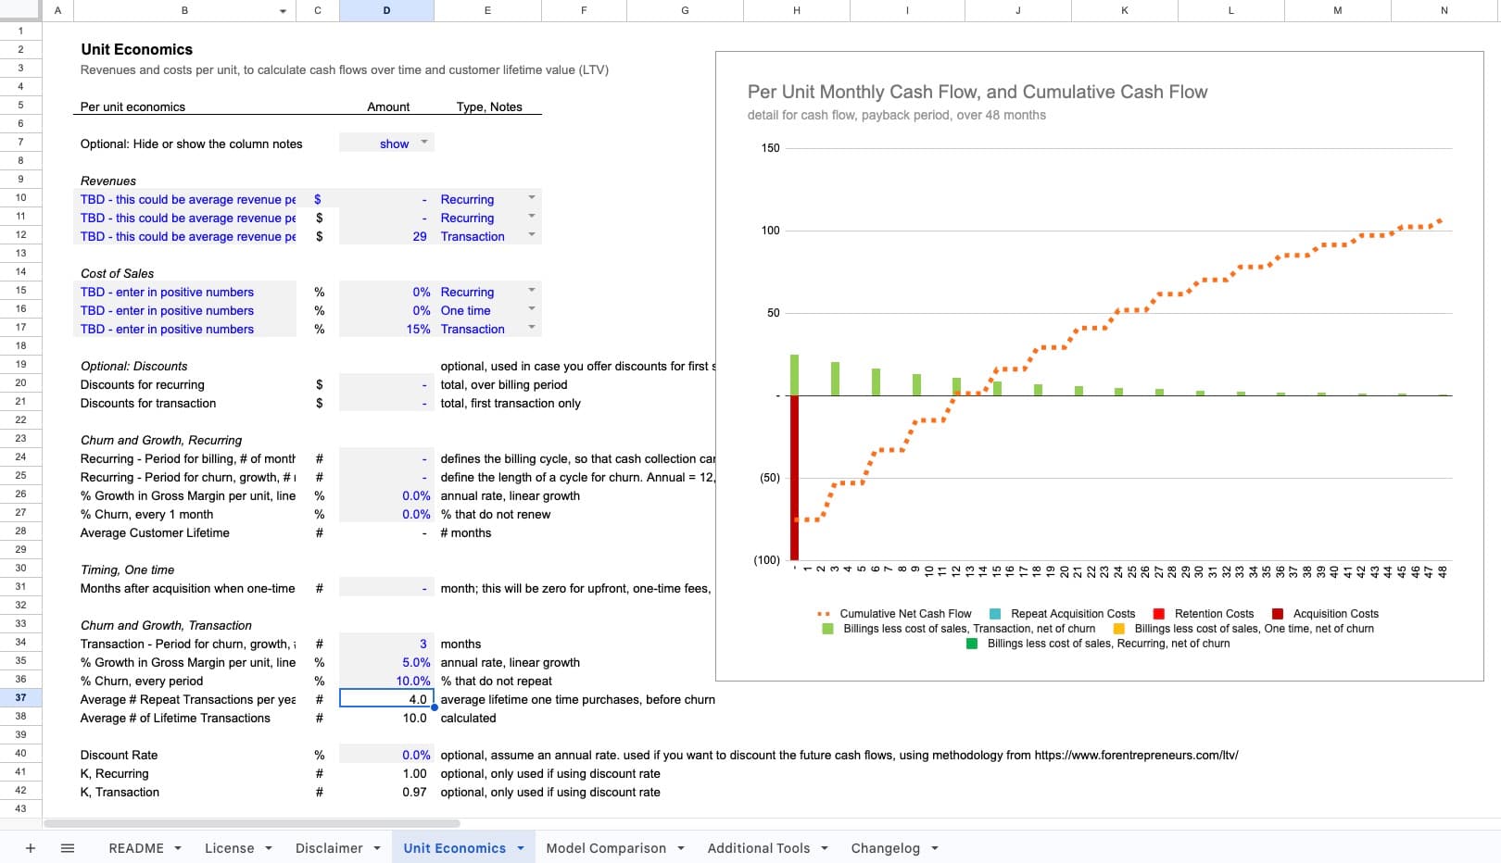Open the Unit Economics tab menu arrow

point(521,848)
